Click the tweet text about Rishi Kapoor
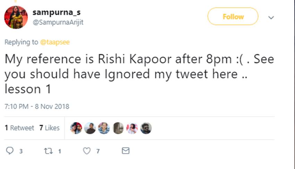Viewport: 295px width, 169px height. pos(139,74)
